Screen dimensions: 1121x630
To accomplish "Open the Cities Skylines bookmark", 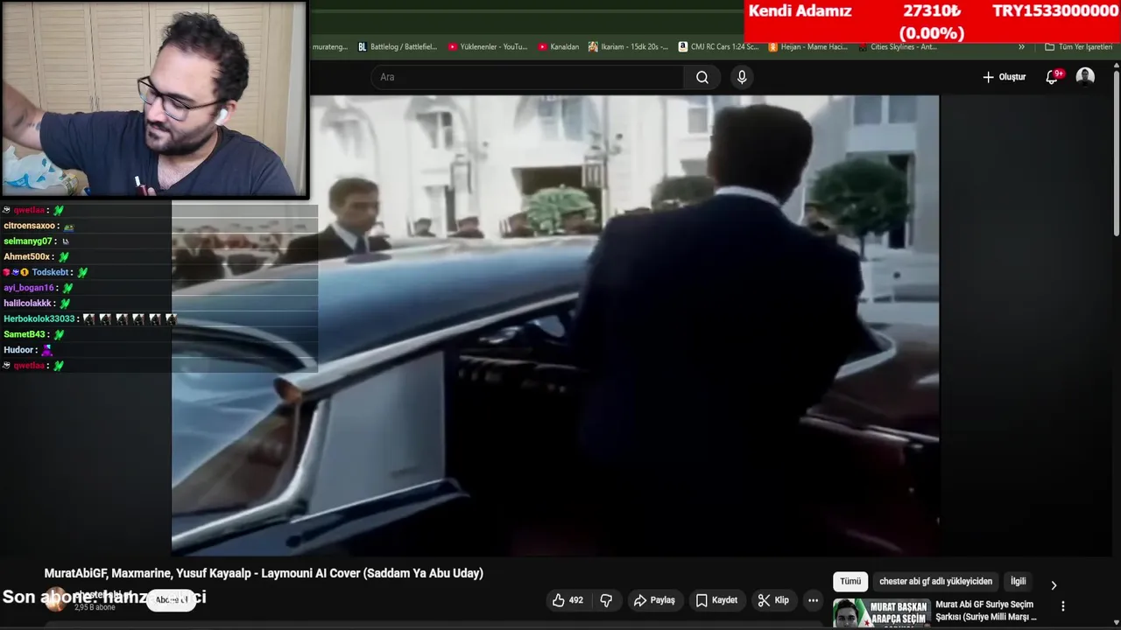I will (x=898, y=47).
